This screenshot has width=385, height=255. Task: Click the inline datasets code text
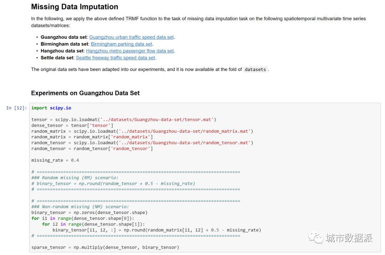click(x=255, y=69)
